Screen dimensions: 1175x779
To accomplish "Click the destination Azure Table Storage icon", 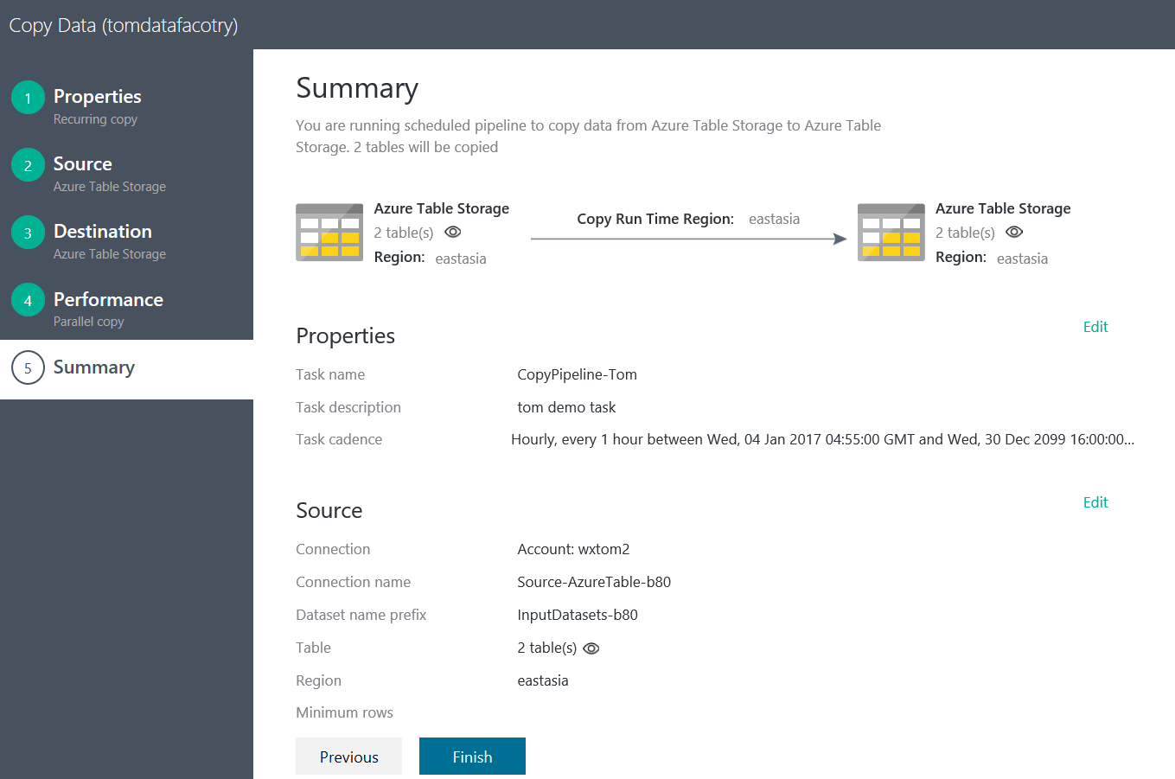I will (891, 232).
